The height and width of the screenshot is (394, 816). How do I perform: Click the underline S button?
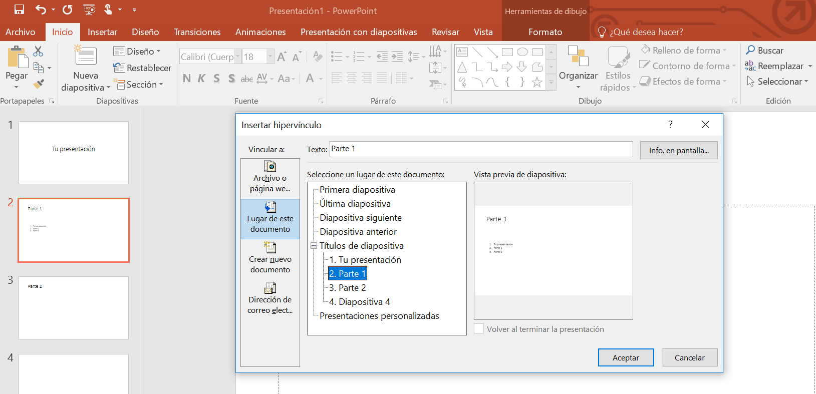[x=216, y=78]
